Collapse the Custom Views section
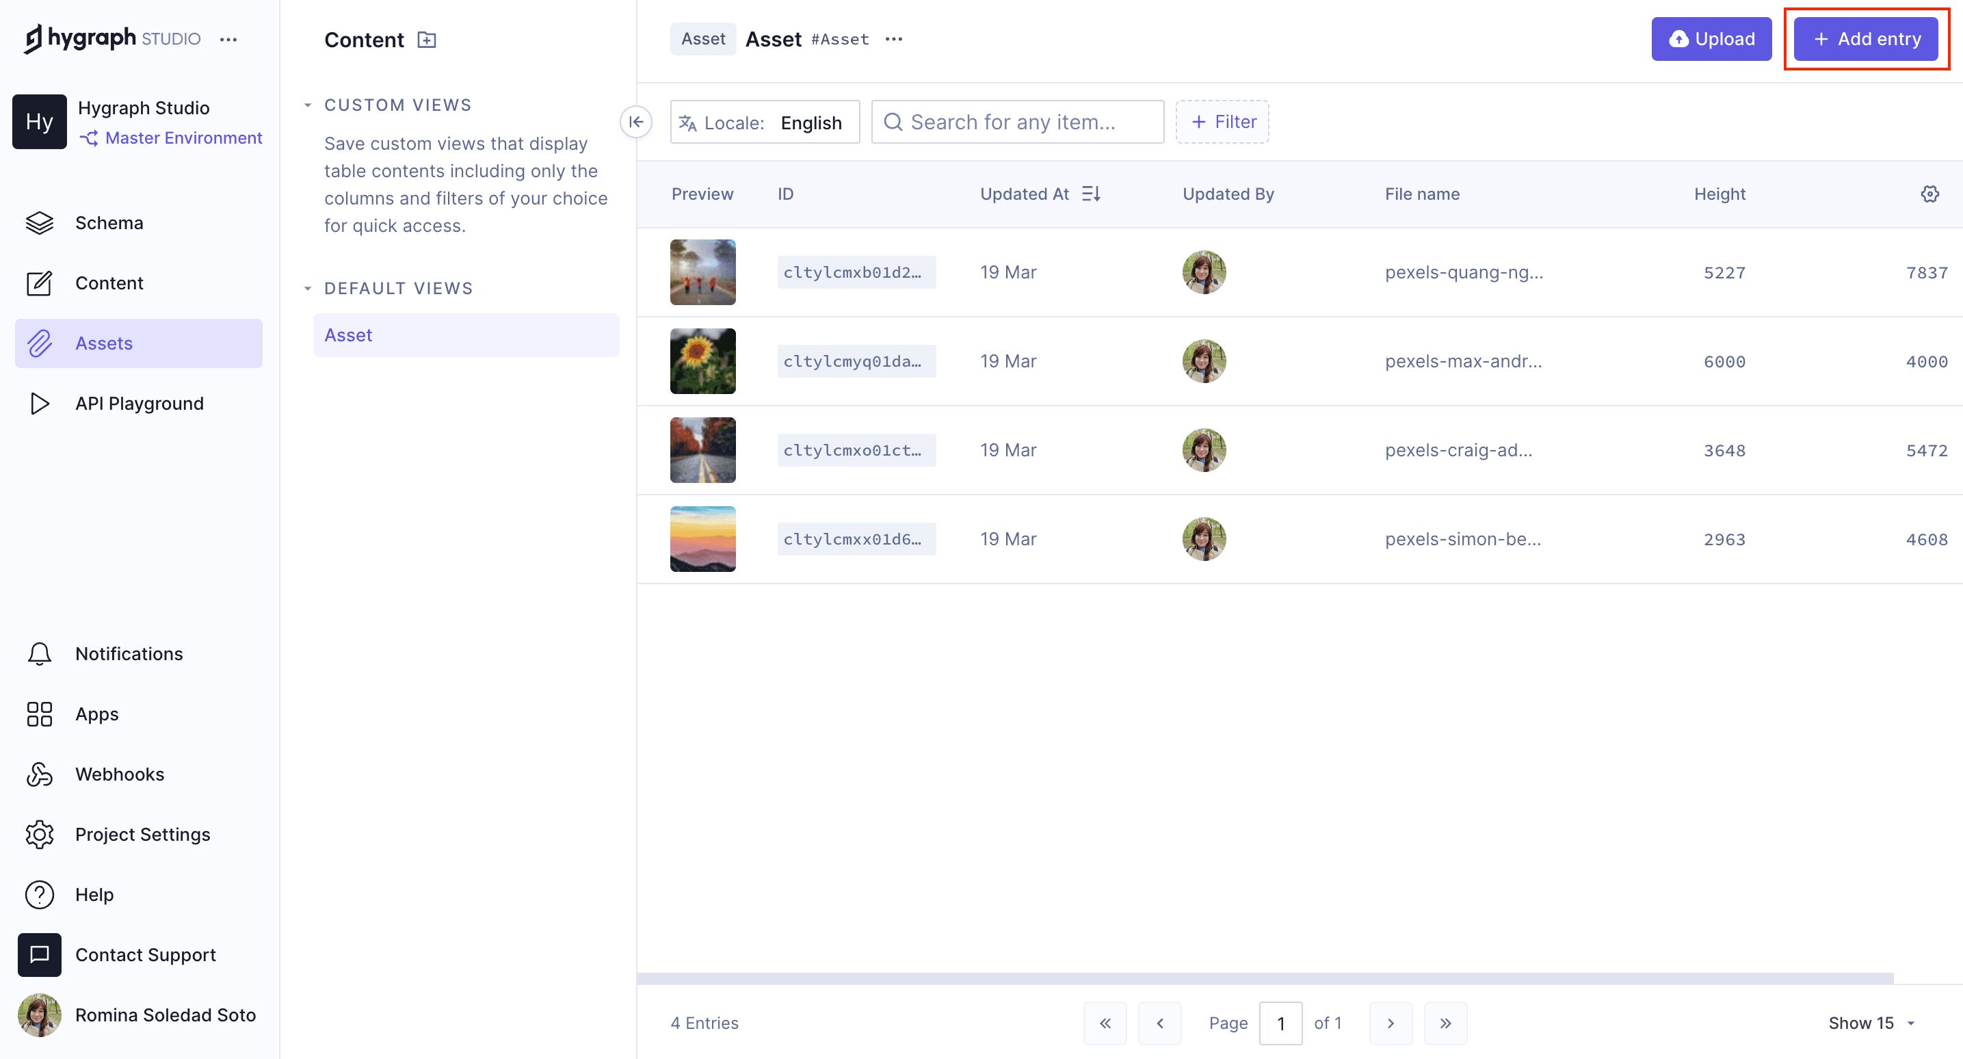This screenshot has height=1059, width=1963. (308, 105)
